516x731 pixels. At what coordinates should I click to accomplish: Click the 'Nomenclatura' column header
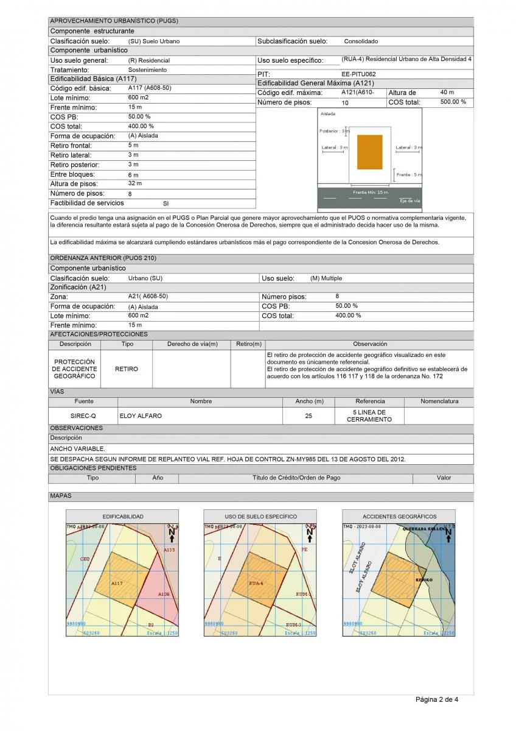[x=439, y=401]
